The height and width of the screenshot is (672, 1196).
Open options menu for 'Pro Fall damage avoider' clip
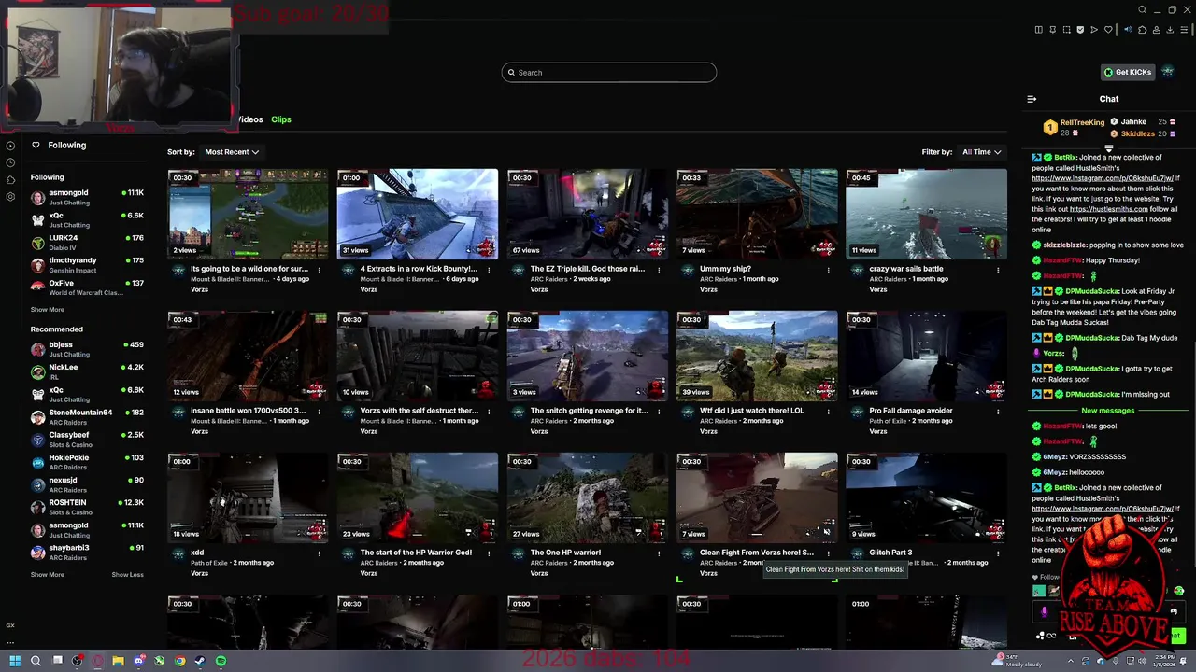pos(998,412)
